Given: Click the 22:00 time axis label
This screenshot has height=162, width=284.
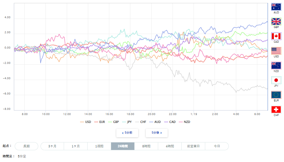Looking at the screenshot, I should click(173, 114).
